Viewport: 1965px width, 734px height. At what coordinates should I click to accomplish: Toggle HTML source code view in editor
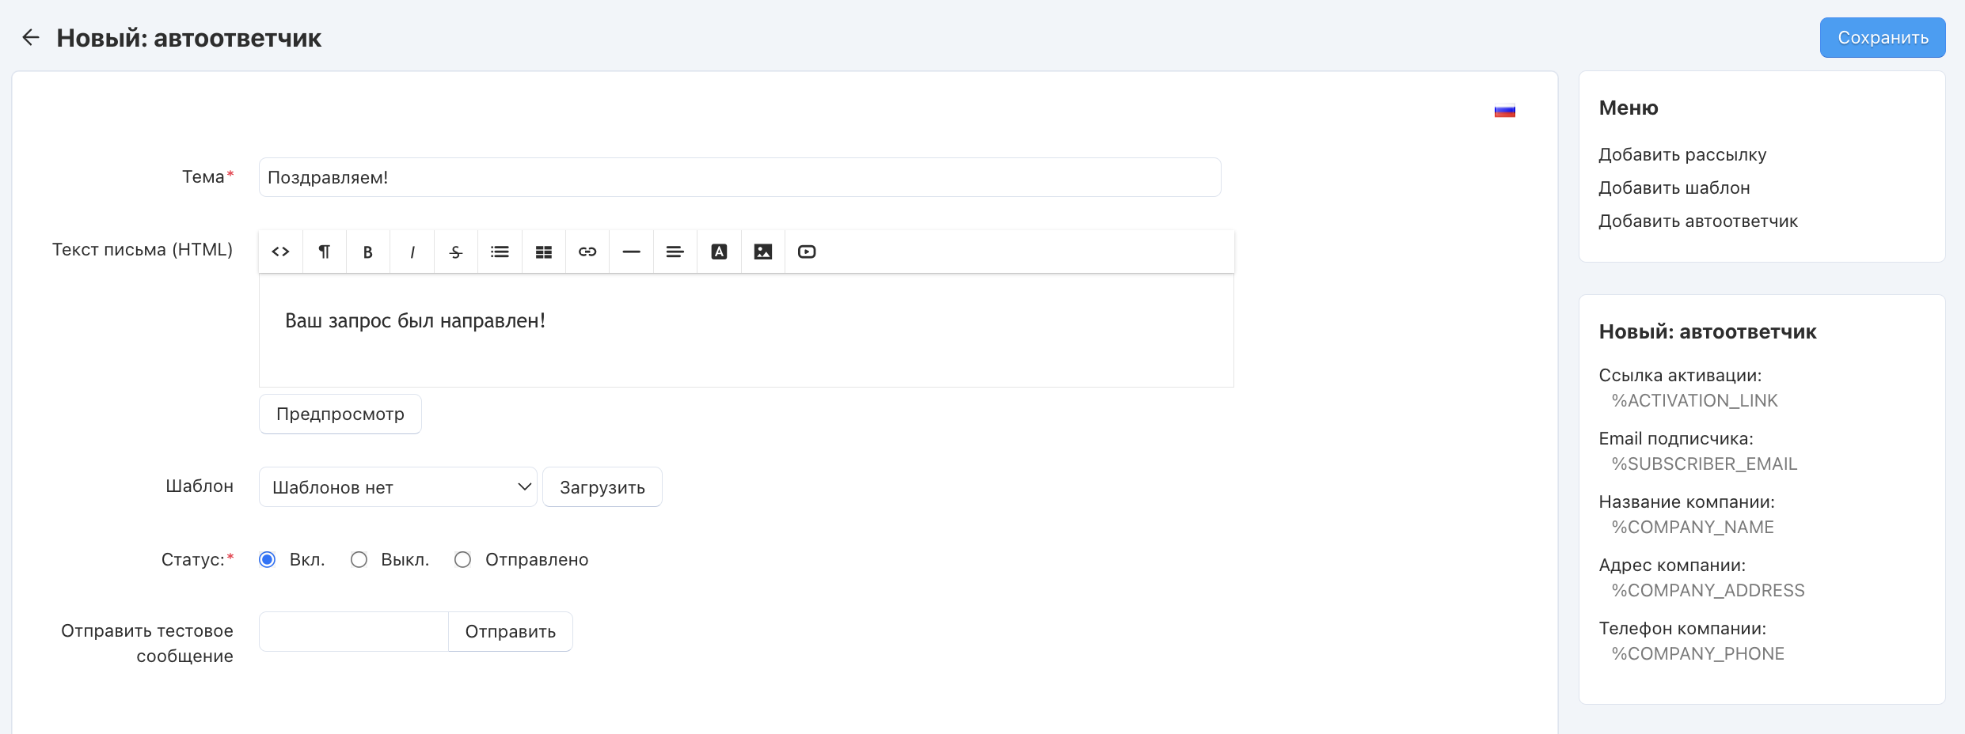(280, 252)
